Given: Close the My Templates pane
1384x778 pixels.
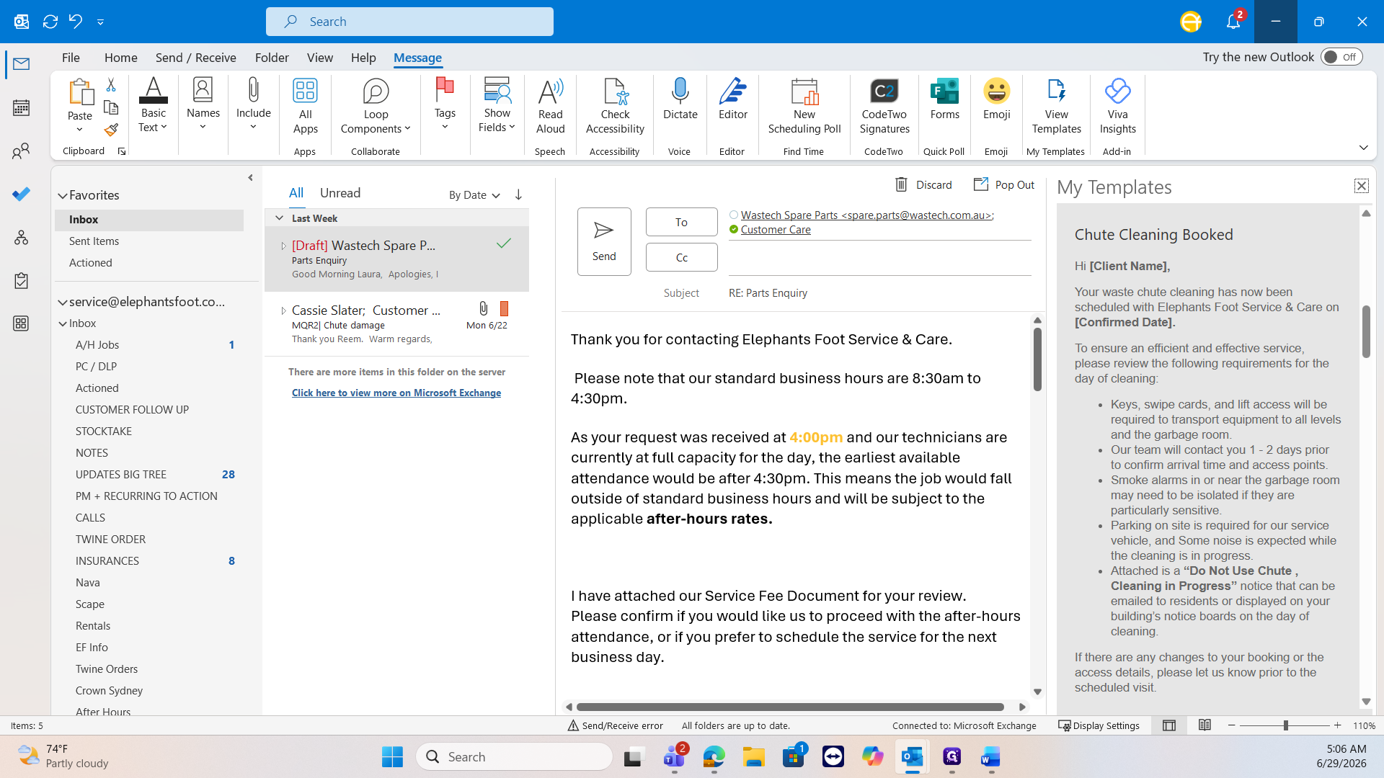Looking at the screenshot, I should (1361, 186).
